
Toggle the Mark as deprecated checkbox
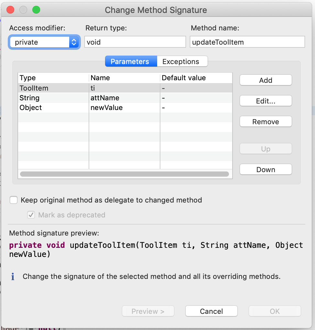pyautogui.click(x=31, y=215)
